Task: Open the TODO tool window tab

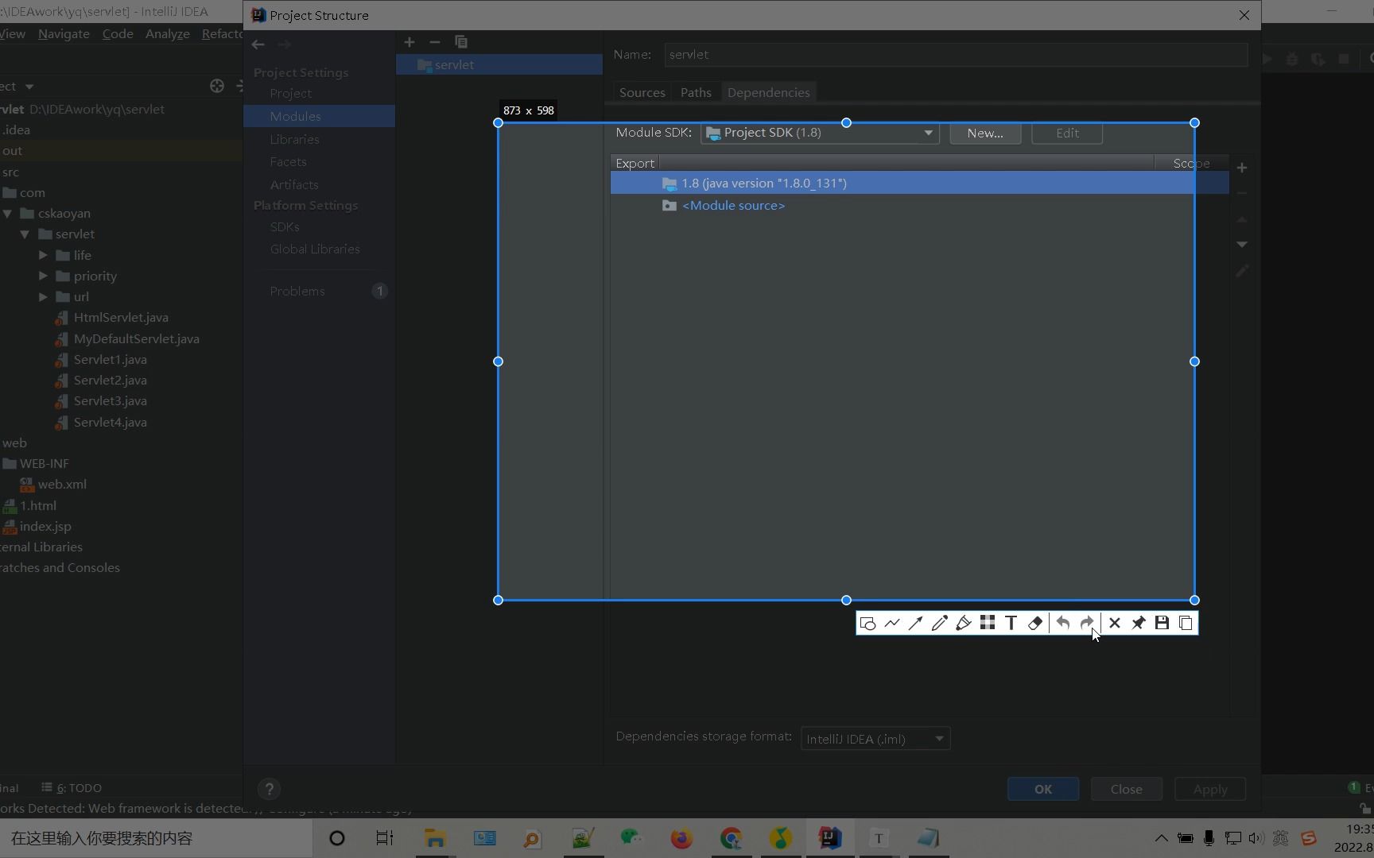Action: (x=72, y=788)
